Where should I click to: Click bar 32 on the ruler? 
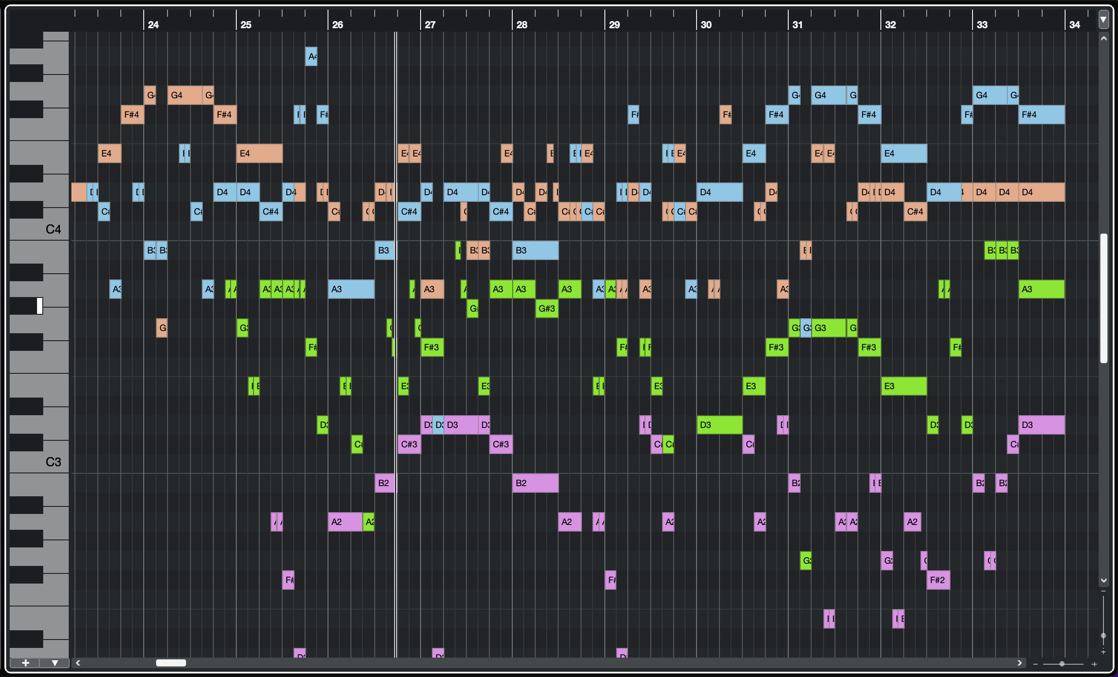[891, 25]
